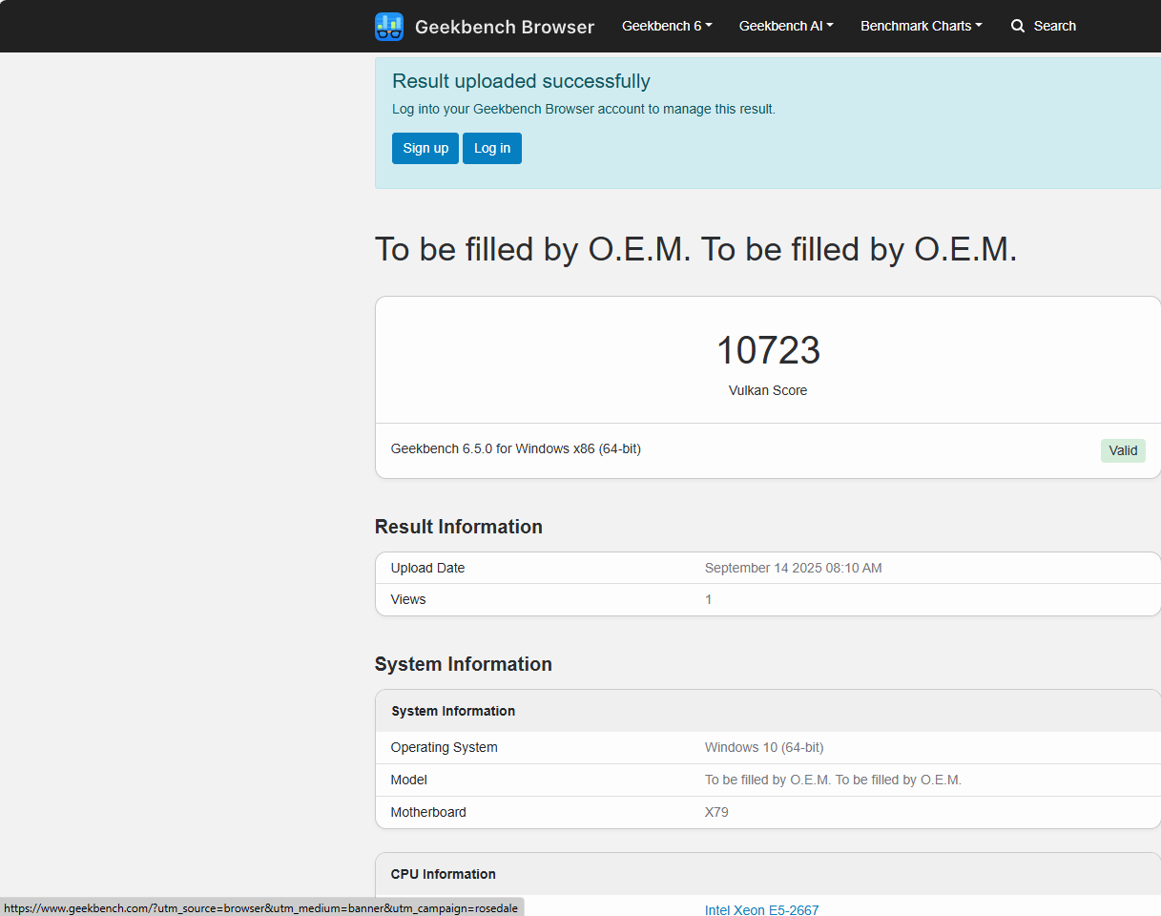
Task: Click the Sign up button
Action: pyautogui.click(x=425, y=148)
